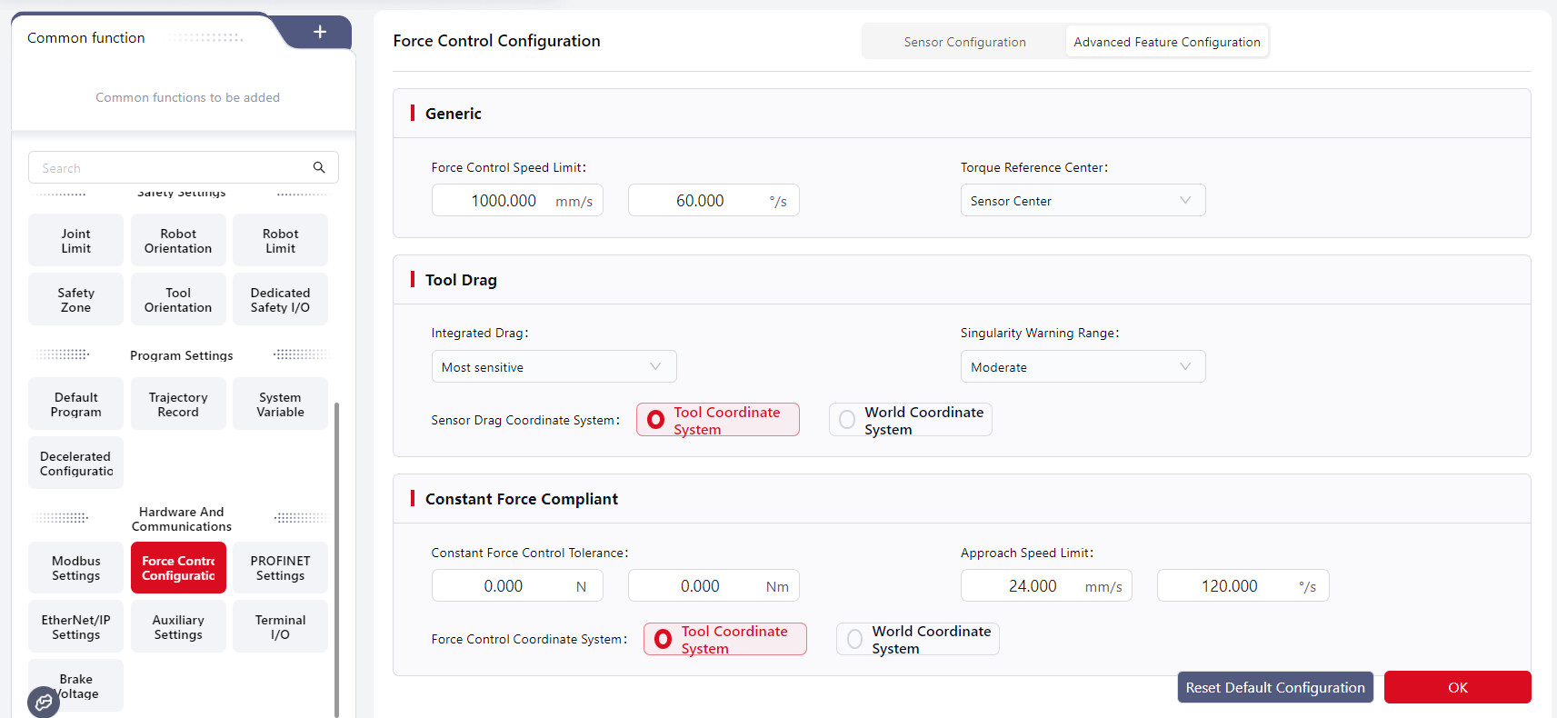1557x718 pixels.
Task: Expand the Torque Reference Center dropdown
Action: [1082, 201]
